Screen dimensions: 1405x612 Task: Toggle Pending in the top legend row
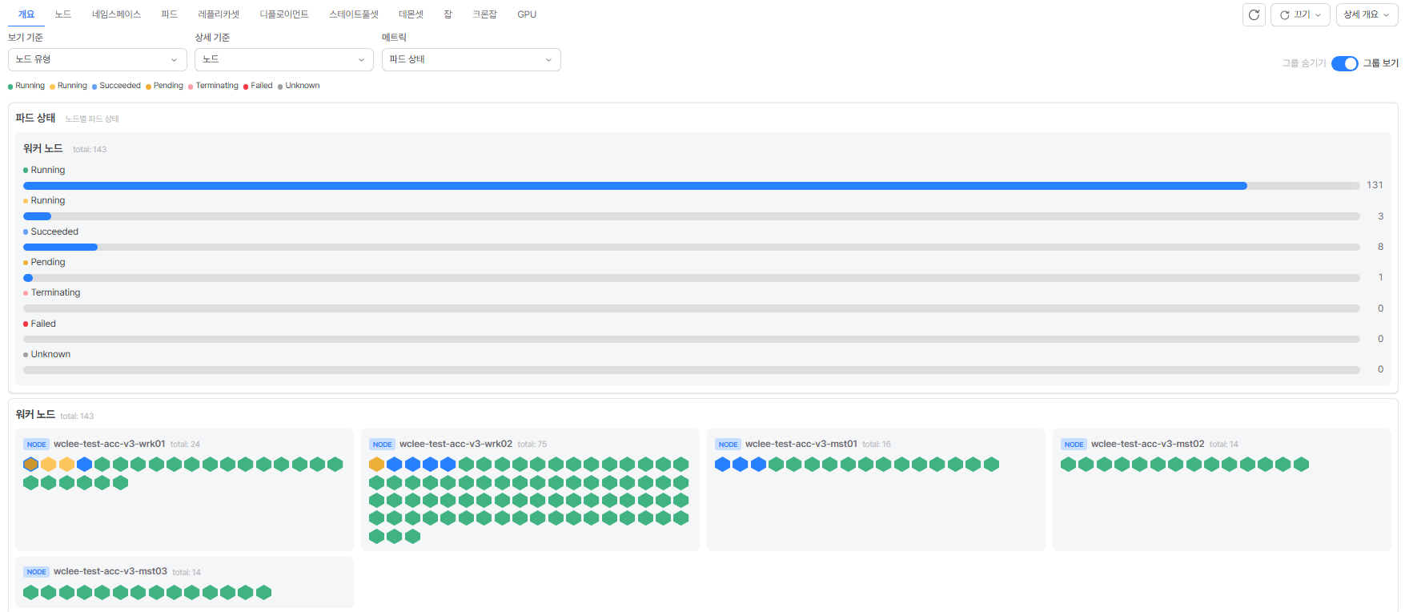pyautogui.click(x=164, y=86)
